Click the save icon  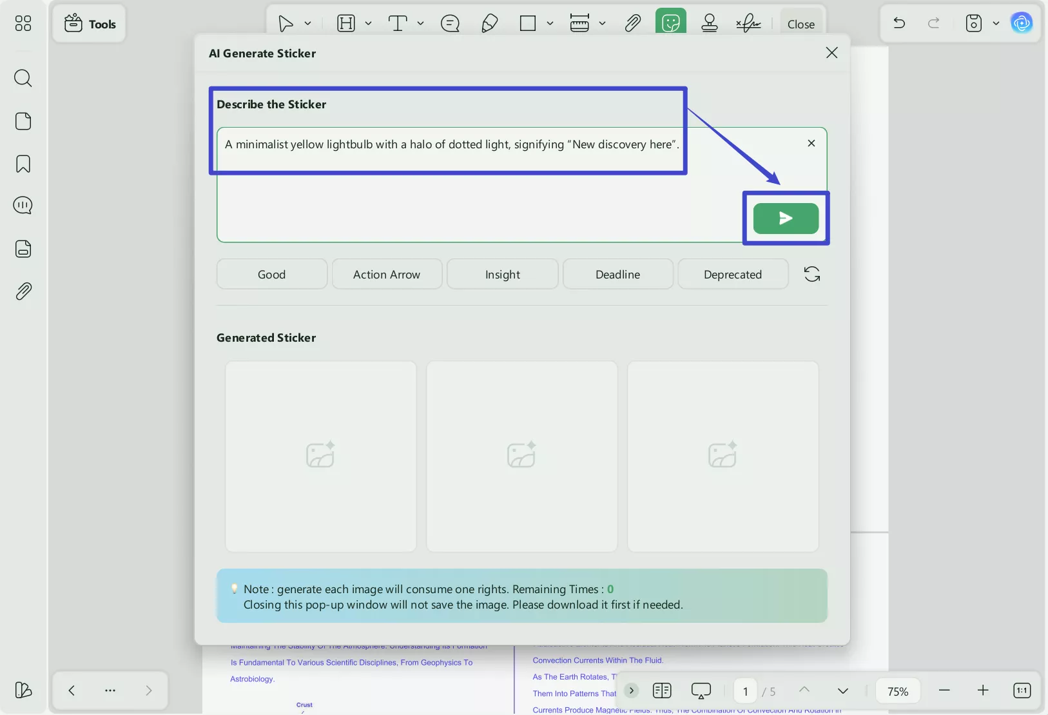click(x=974, y=24)
